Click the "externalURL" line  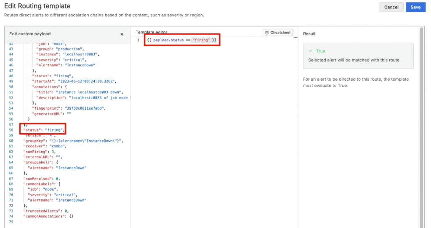point(43,157)
